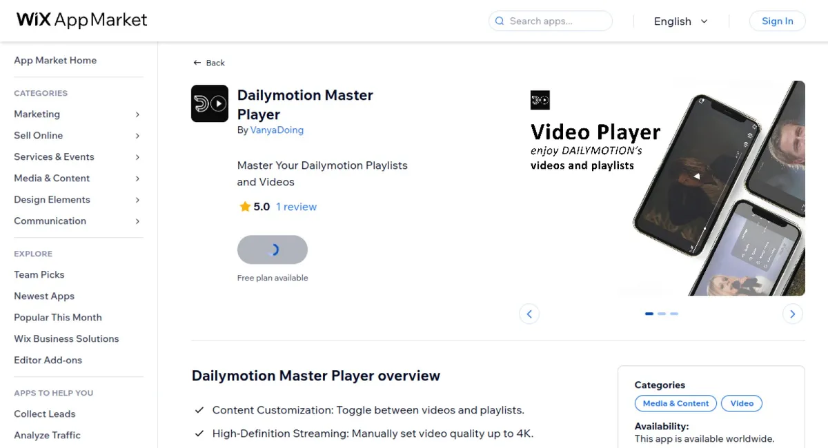Select the second carousel dot
The height and width of the screenshot is (448, 828).
point(662,314)
